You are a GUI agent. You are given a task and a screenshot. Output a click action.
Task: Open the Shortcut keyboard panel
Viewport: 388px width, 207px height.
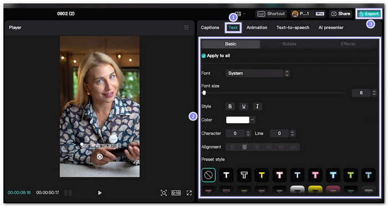click(271, 14)
